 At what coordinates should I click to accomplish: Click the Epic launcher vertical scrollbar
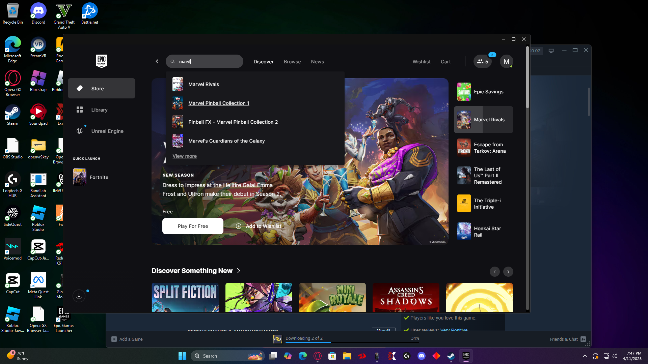pyautogui.click(x=527, y=78)
